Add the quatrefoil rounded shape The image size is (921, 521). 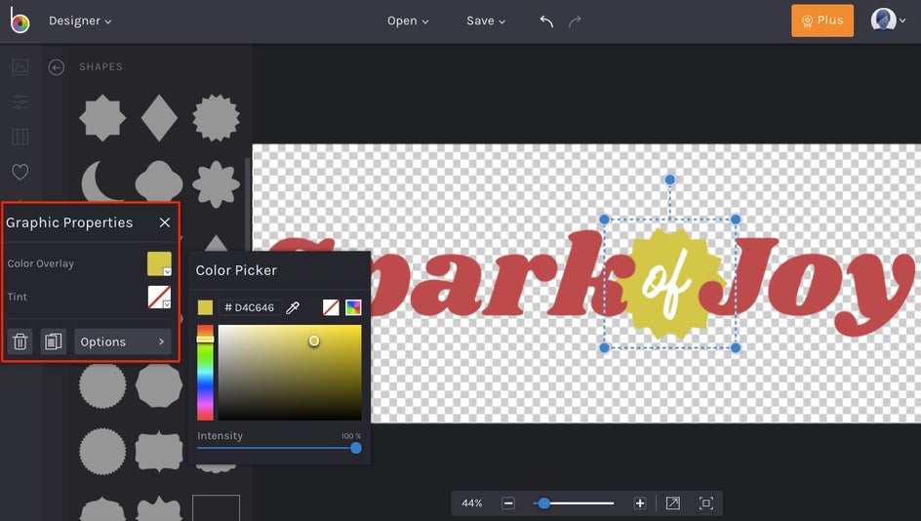(x=159, y=182)
